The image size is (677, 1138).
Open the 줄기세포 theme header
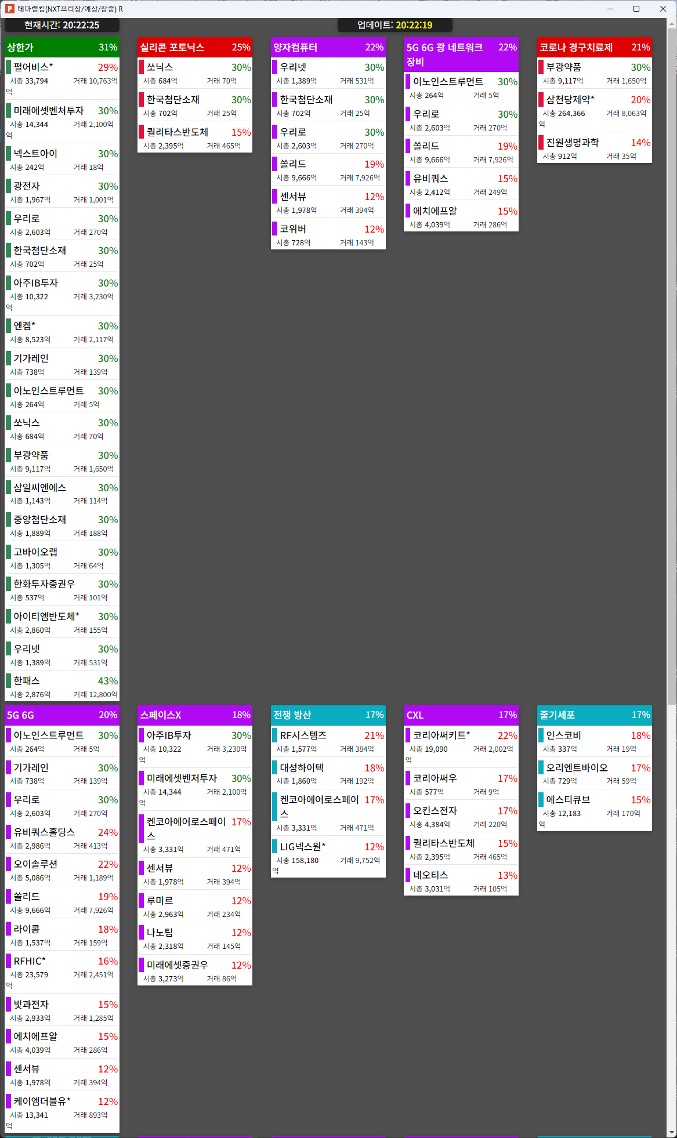594,715
